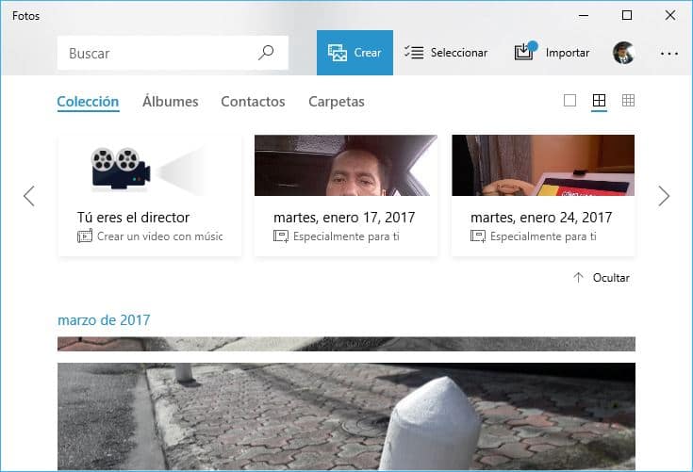Open the martes, enero 17, 2017 album

point(345,195)
